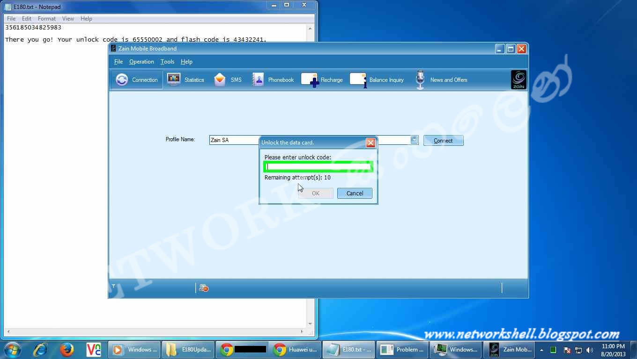
Task: Launch Firefox from taskbar
Action: pyautogui.click(x=67, y=349)
